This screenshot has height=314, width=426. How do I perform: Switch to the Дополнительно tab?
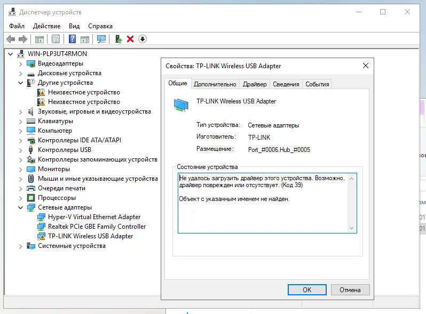215,84
